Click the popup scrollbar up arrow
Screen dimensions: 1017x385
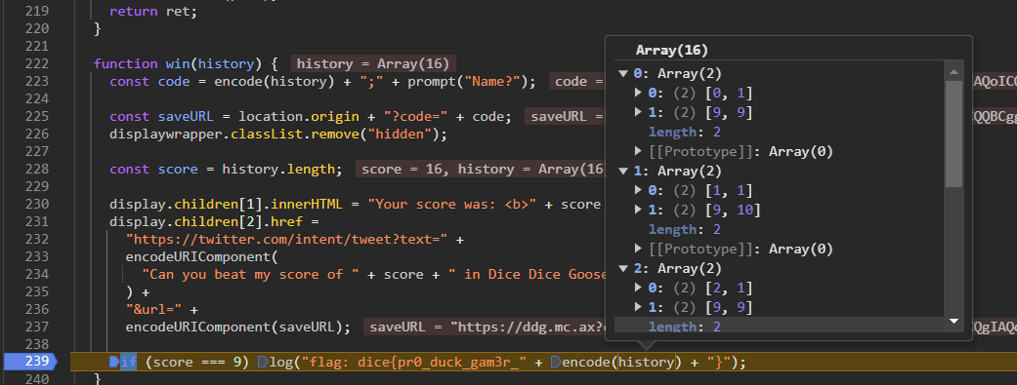click(953, 72)
